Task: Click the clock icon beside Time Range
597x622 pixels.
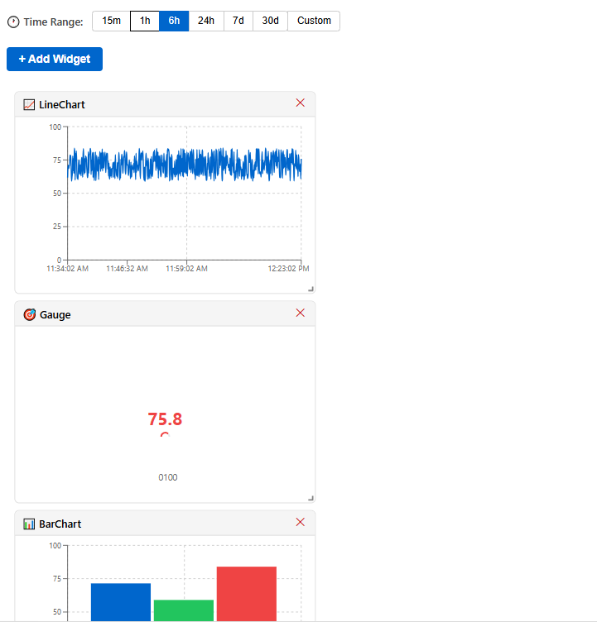Action: tap(13, 22)
